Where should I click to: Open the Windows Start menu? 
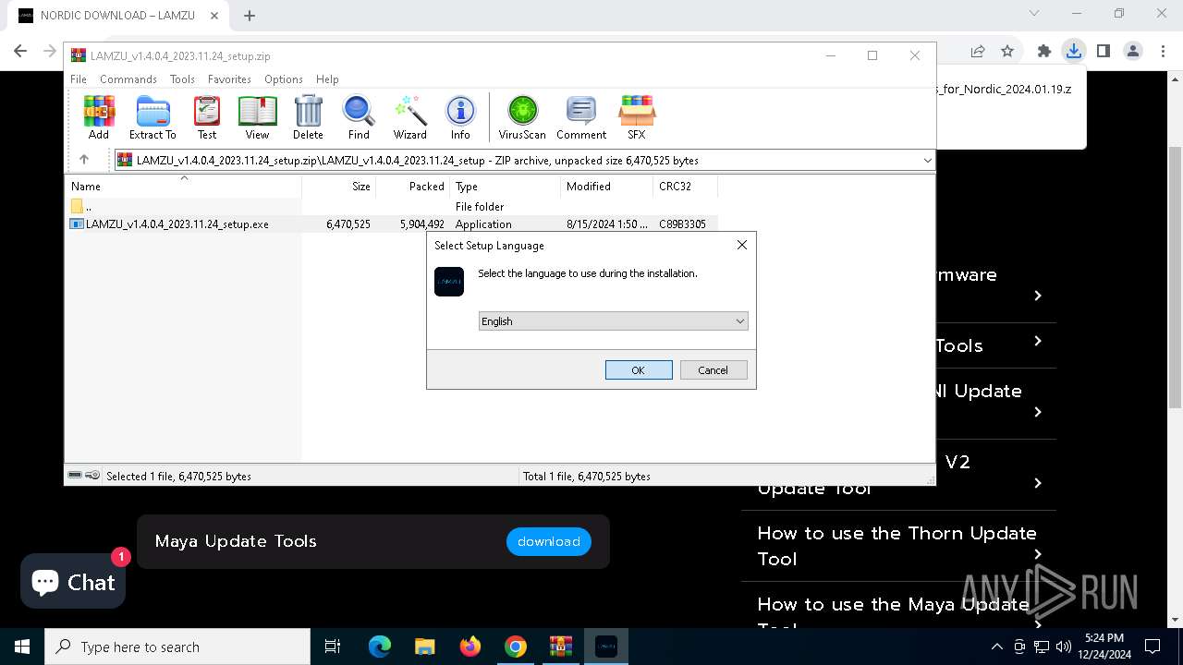point(22,647)
